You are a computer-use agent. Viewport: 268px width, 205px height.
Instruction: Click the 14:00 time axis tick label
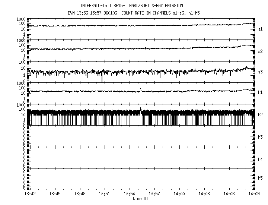(x=179, y=194)
